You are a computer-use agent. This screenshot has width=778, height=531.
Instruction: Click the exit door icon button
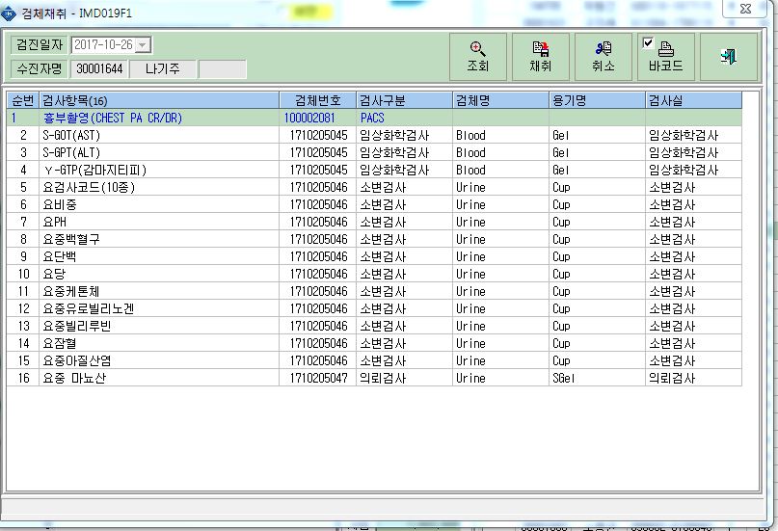729,57
